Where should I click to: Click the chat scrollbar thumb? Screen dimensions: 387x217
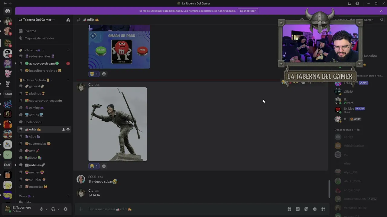pos(329,189)
